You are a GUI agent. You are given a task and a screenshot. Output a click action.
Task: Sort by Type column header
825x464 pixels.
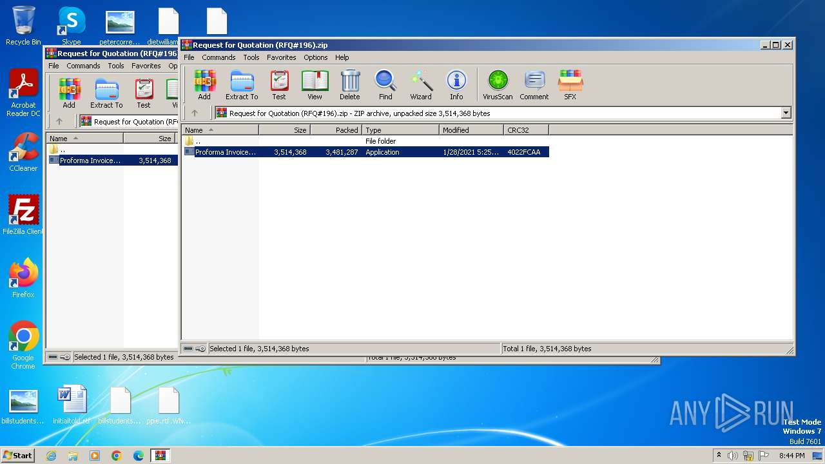coord(400,130)
